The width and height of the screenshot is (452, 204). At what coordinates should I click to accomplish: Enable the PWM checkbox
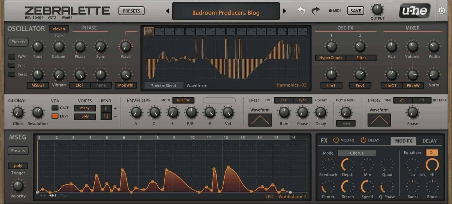[x=12, y=57]
